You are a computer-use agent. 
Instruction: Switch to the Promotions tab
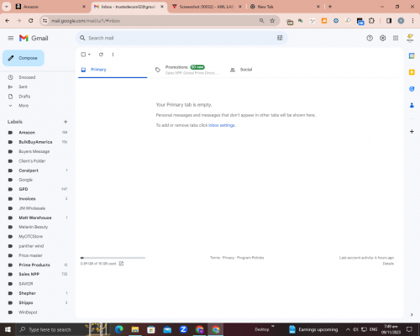coord(187,70)
